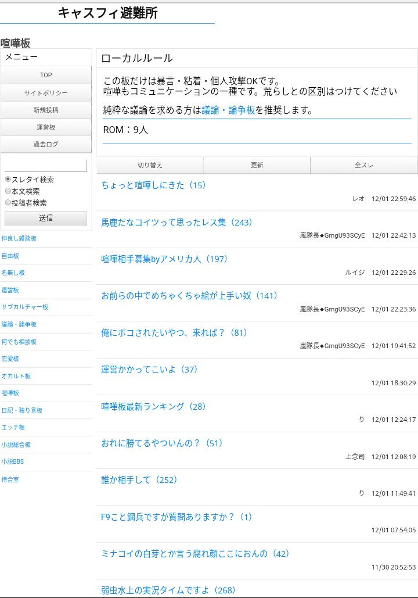
Task: Navigate to 仲良し雑談板 board
Action: coord(19,239)
